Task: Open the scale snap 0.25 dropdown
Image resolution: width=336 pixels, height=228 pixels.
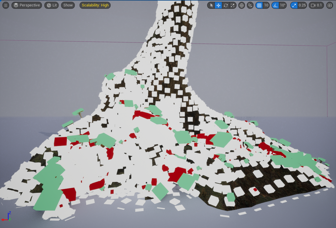Action: (302, 5)
